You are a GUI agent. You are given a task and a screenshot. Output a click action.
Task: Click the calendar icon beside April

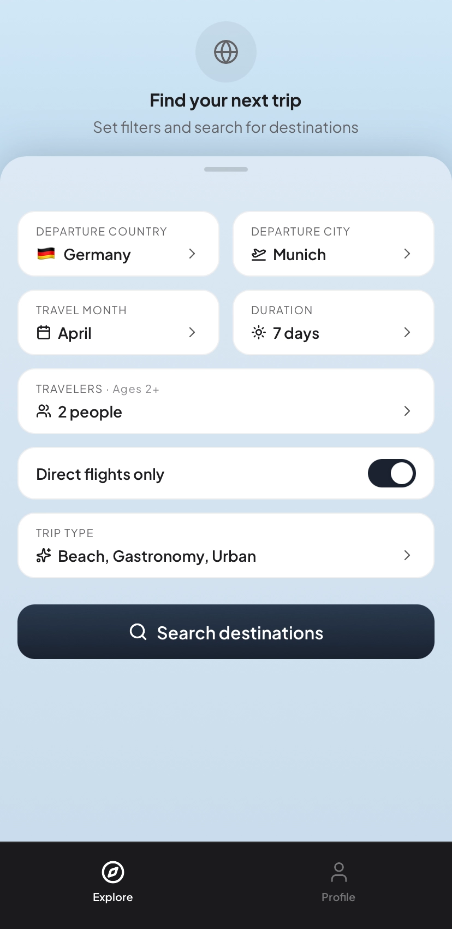pyautogui.click(x=44, y=333)
